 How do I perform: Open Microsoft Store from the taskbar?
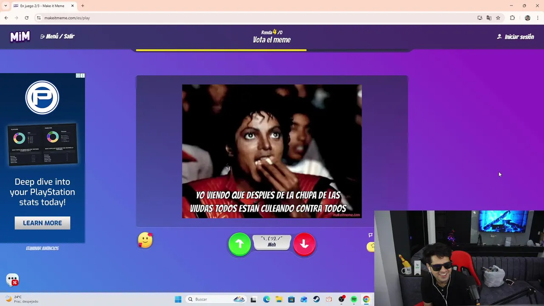pyautogui.click(x=291, y=299)
